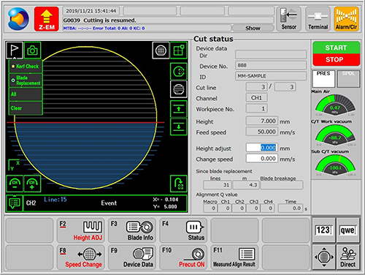365x275 pixels.
Task: Select the Kerf Check option
Action: pos(26,66)
